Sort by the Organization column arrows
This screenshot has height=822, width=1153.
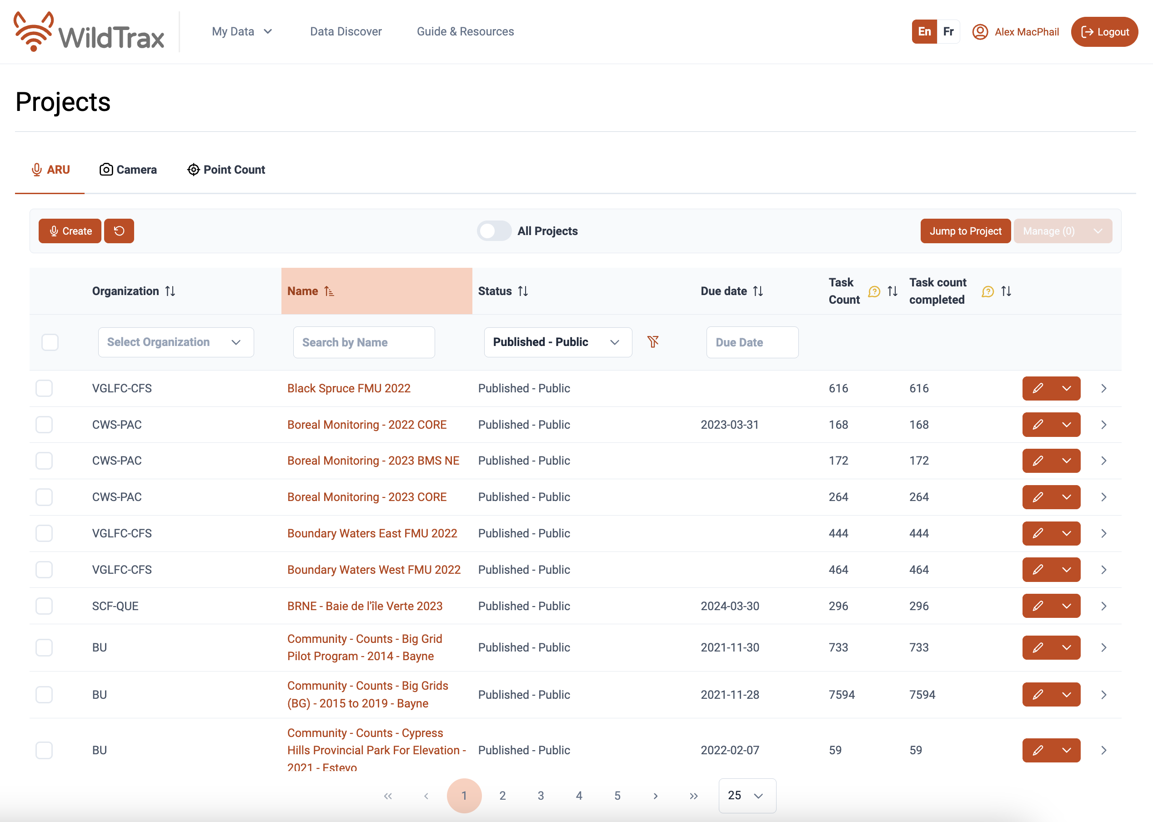(170, 291)
